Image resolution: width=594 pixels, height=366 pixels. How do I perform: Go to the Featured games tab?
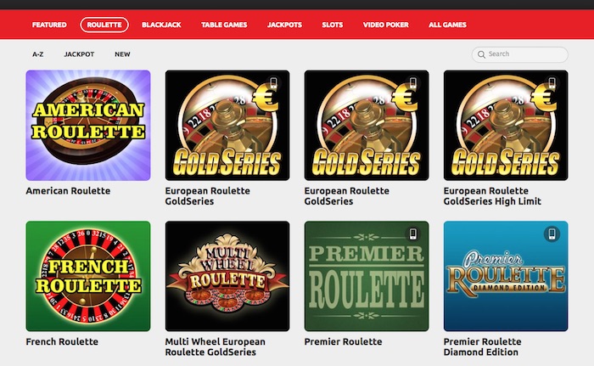(x=49, y=25)
